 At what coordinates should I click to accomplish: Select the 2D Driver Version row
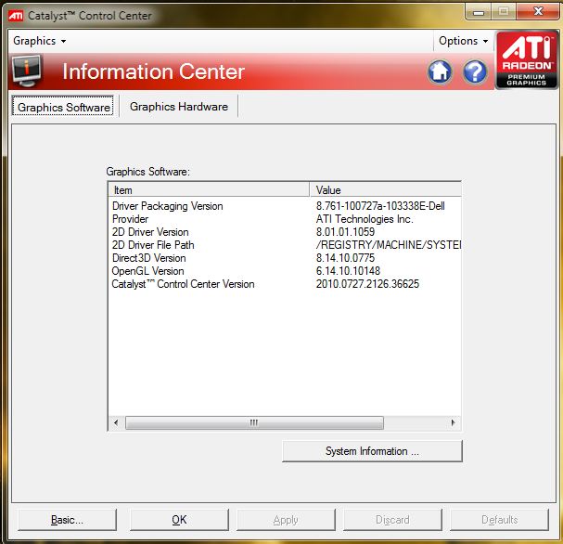click(x=285, y=232)
